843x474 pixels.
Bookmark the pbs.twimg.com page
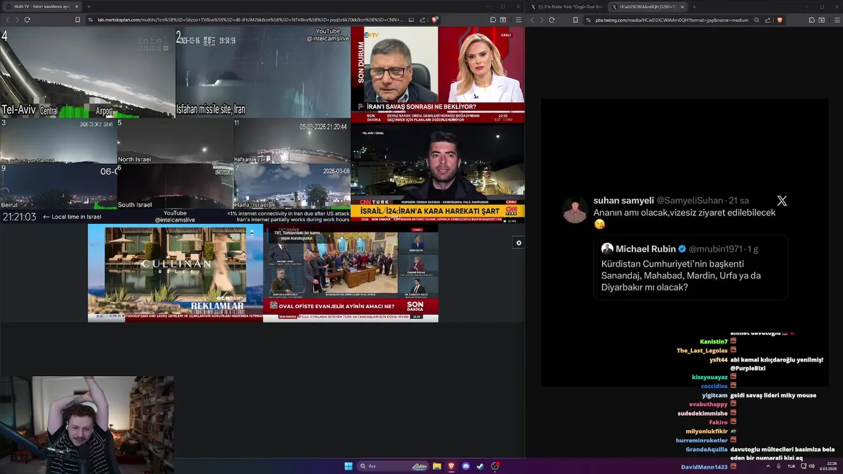[x=576, y=20]
